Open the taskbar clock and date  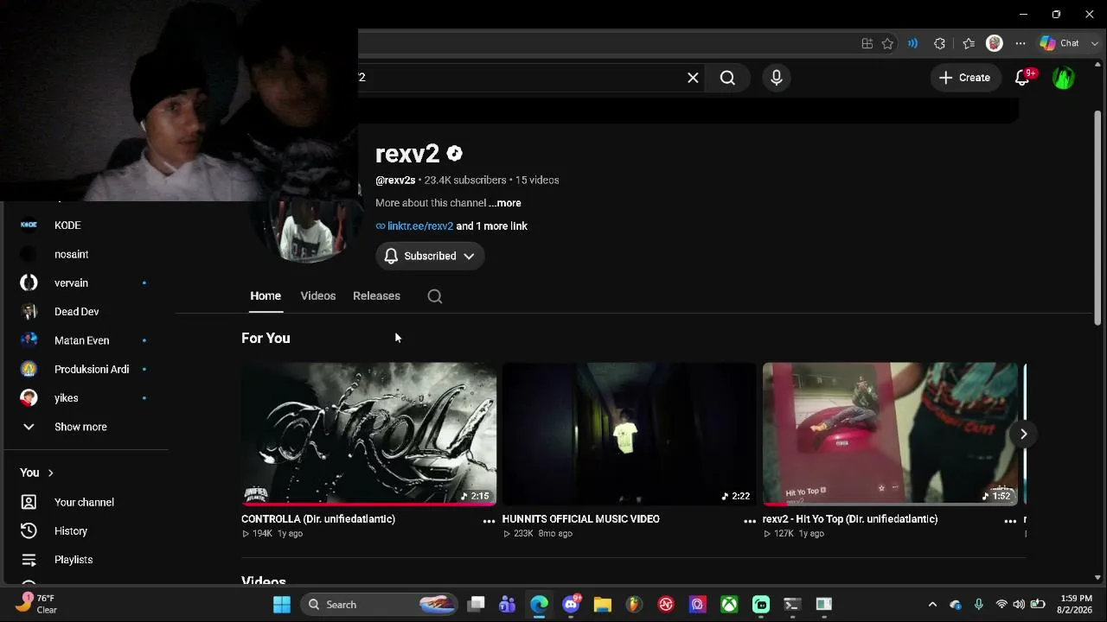(x=1075, y=604)
